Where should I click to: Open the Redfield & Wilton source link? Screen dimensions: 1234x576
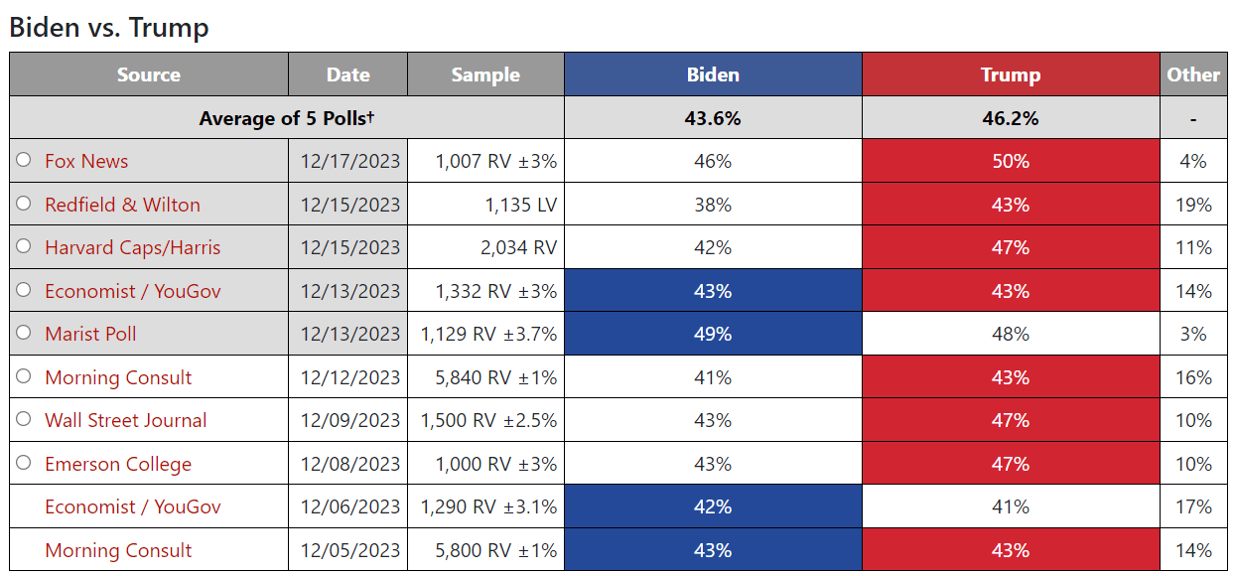(122, 205)
